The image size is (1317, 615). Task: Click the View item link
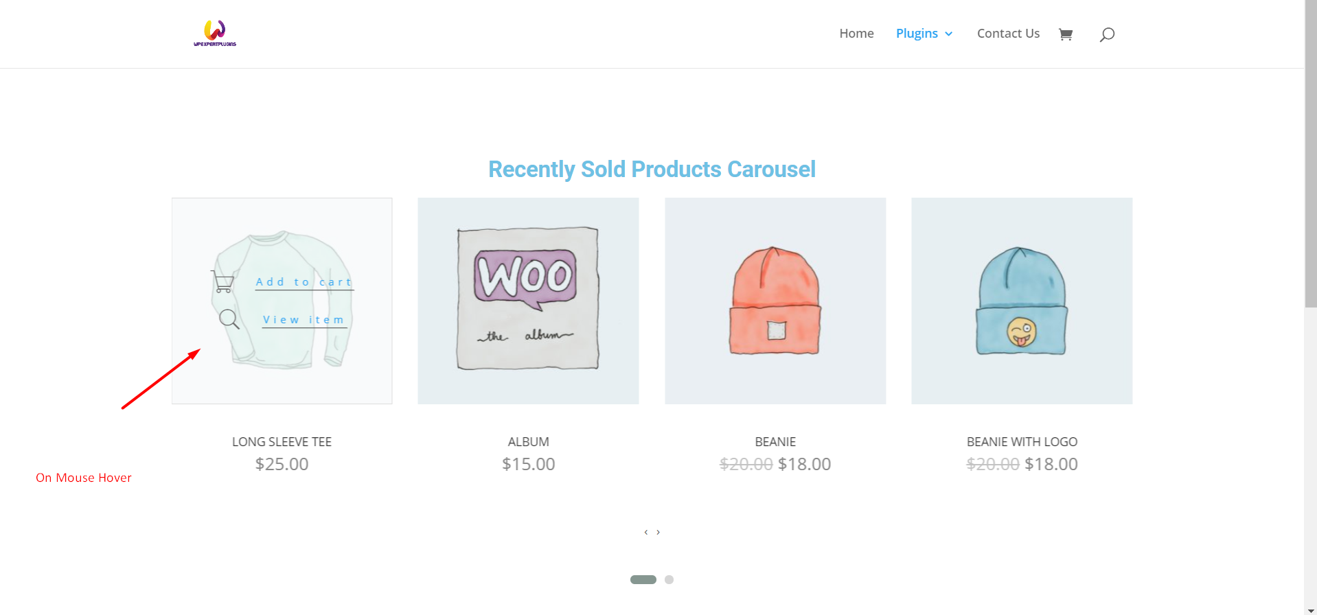[304, 320]
